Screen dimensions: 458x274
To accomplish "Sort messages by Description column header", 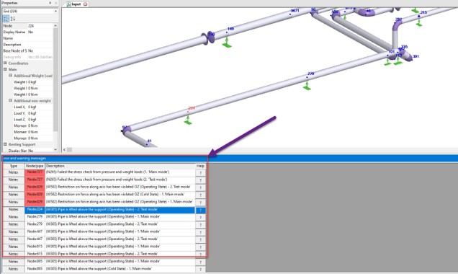I will tap(120, 166).
